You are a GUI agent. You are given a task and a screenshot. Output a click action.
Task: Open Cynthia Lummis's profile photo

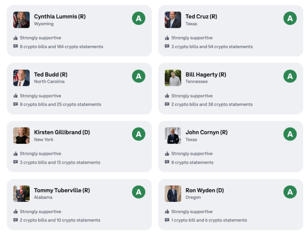21,20
